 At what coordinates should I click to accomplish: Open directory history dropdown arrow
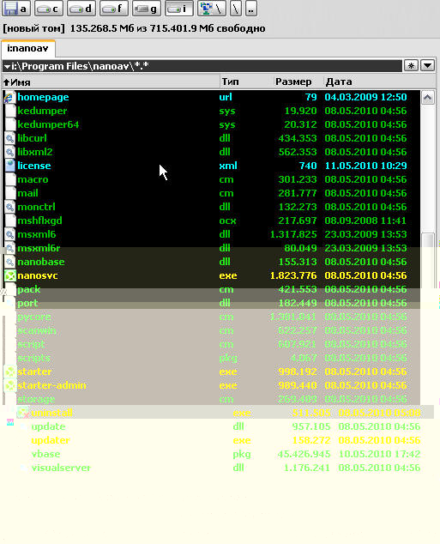pyautogui.click(x=428, y=65)
